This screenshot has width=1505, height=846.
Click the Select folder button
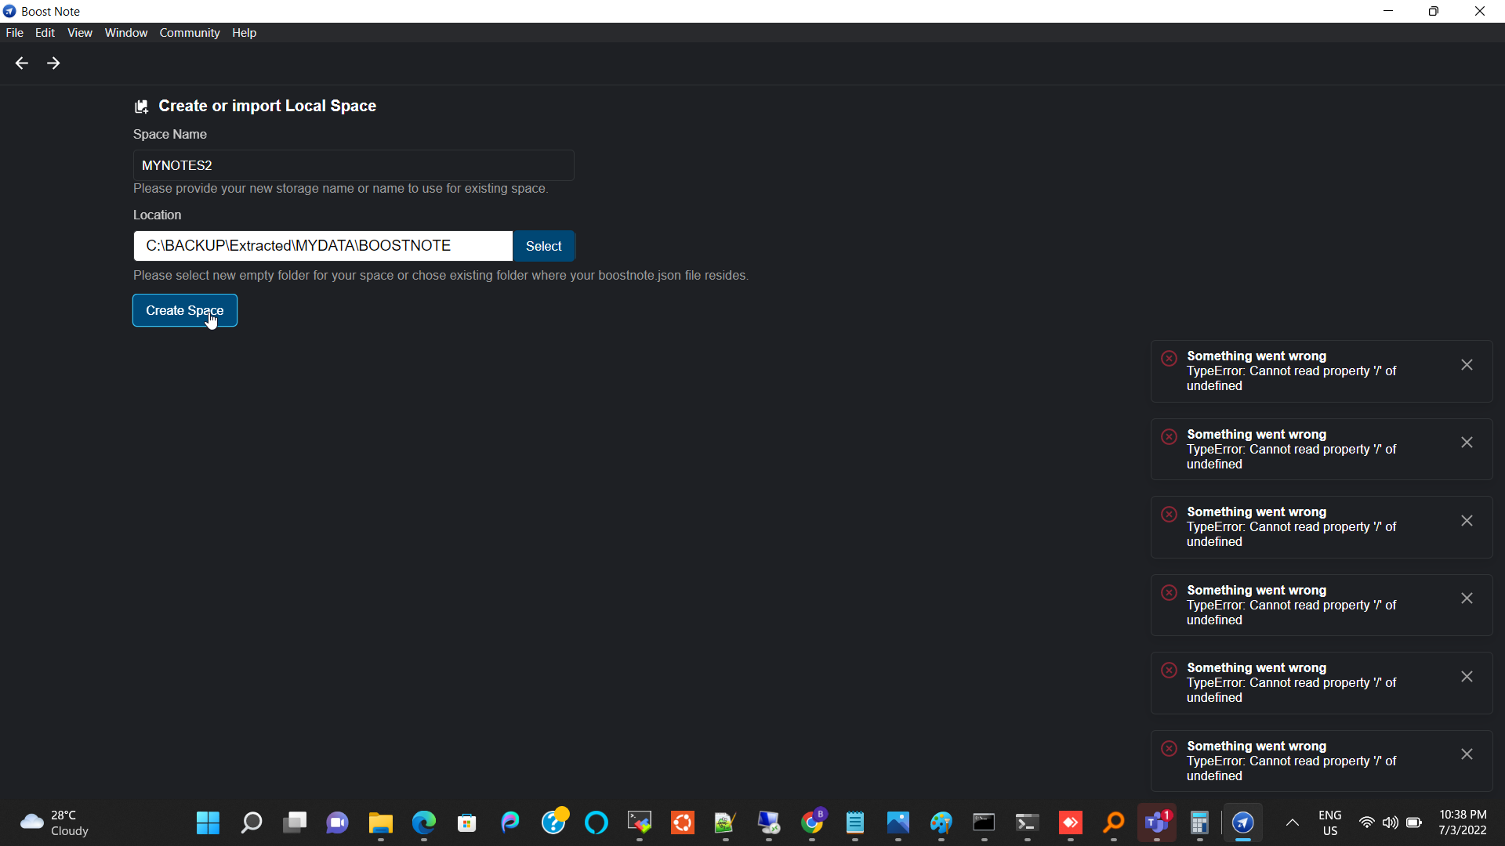pos(544,246)
